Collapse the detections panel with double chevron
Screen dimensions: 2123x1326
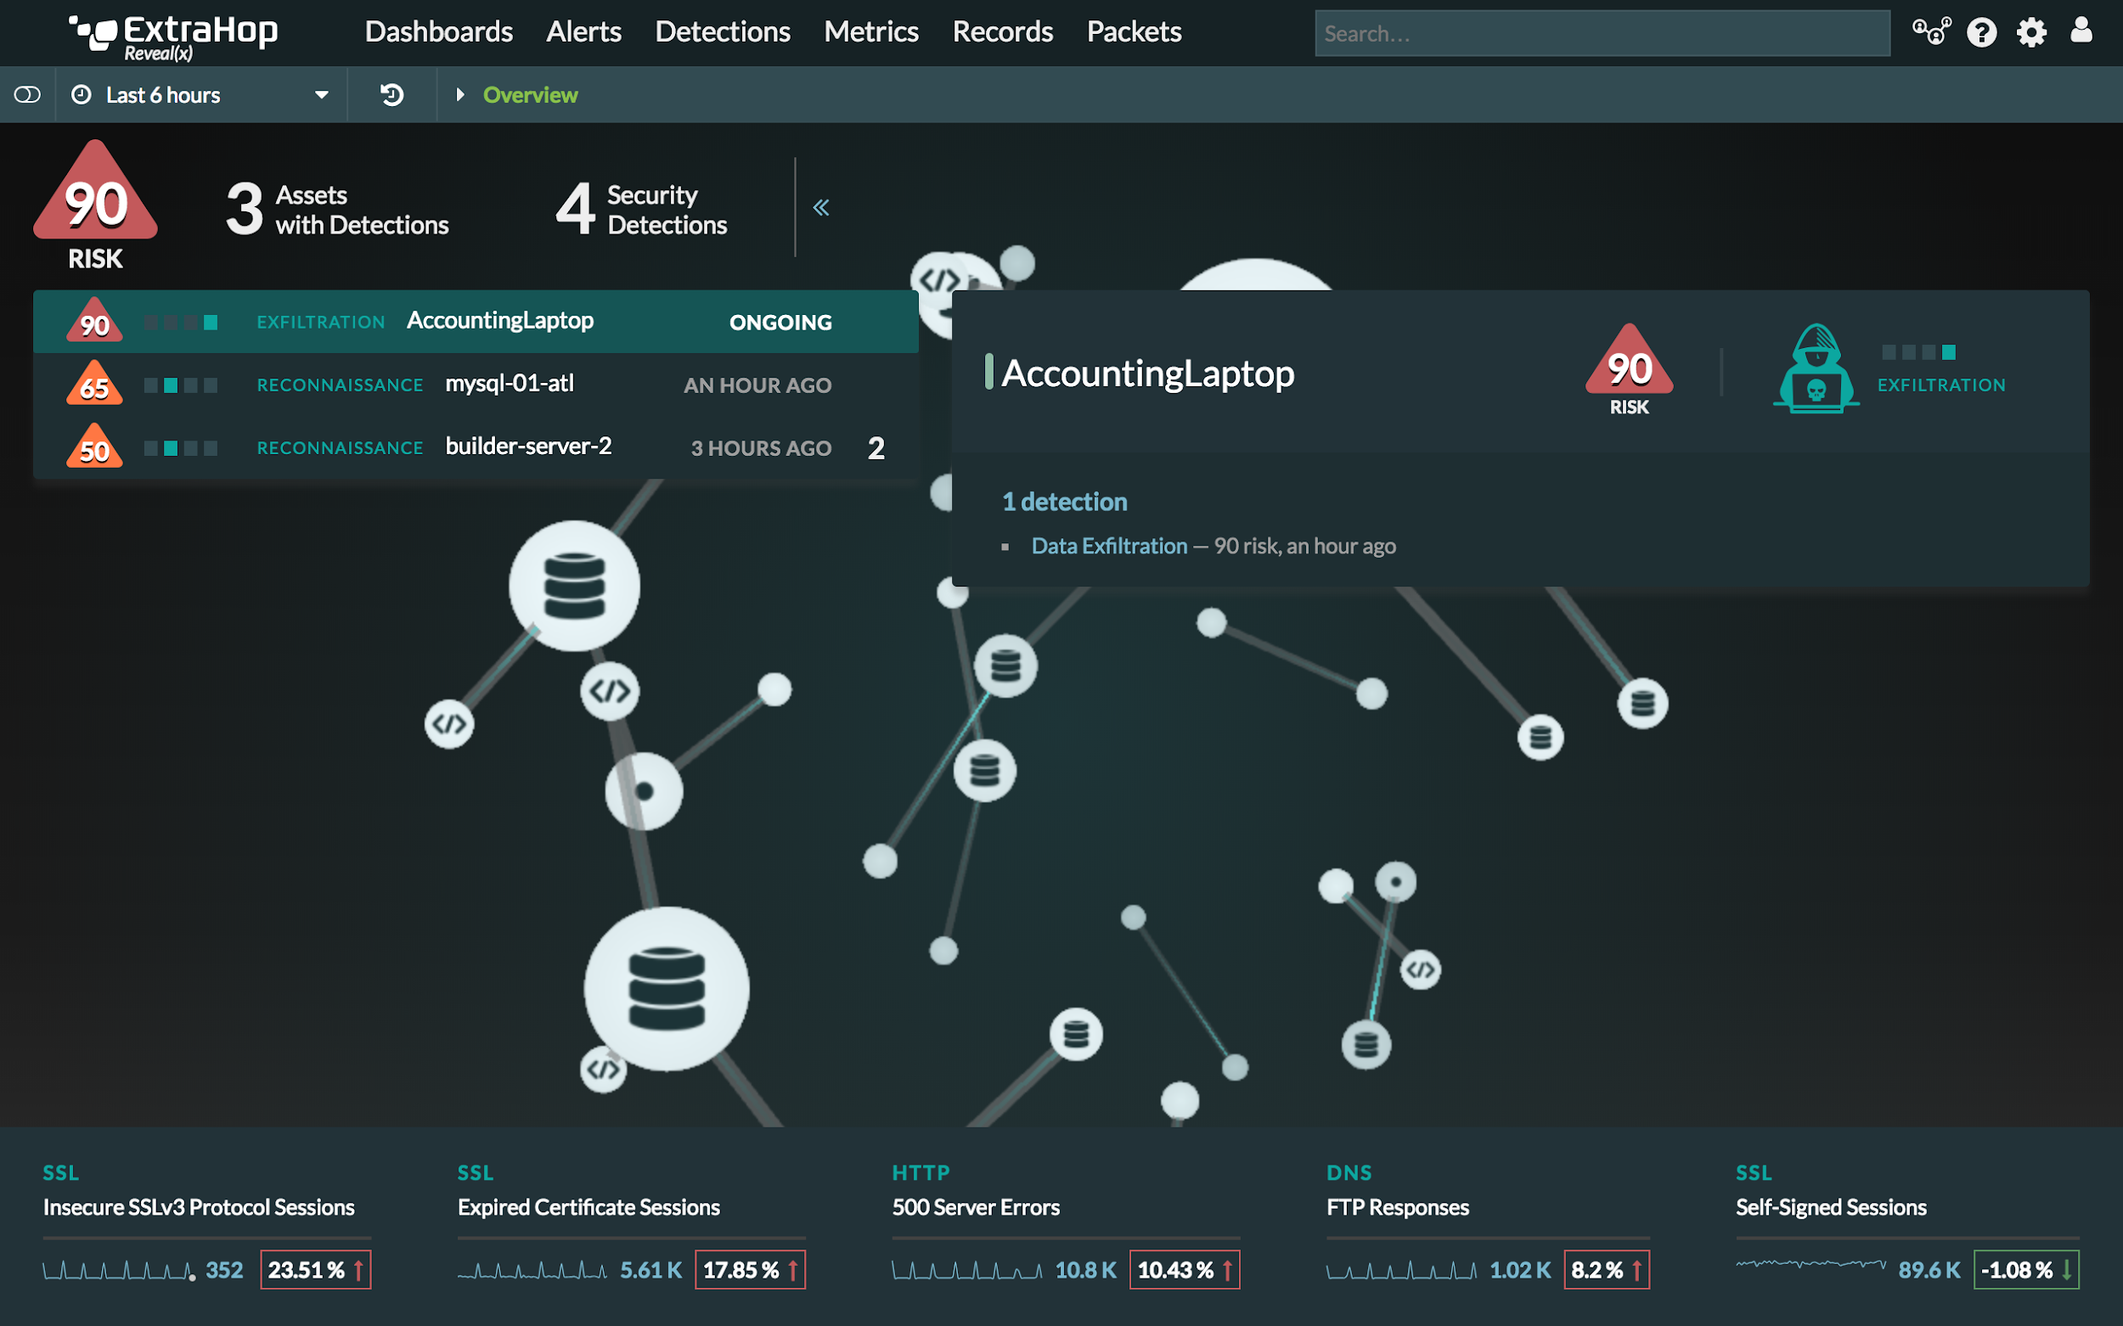(821, 208)
